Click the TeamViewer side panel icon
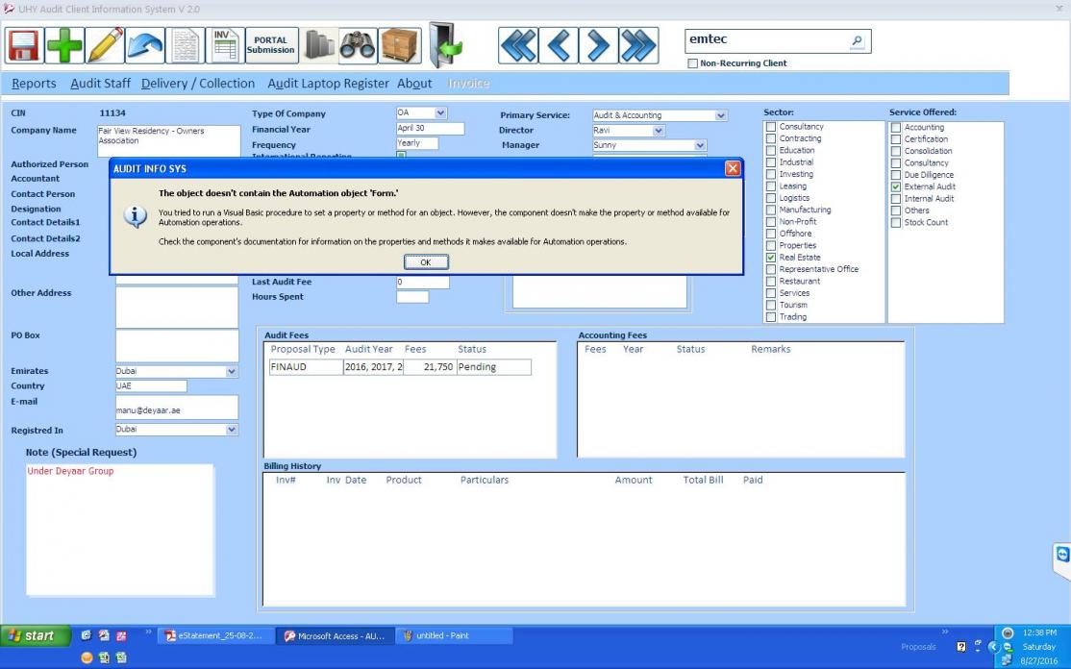 (x=1062, y=555)
